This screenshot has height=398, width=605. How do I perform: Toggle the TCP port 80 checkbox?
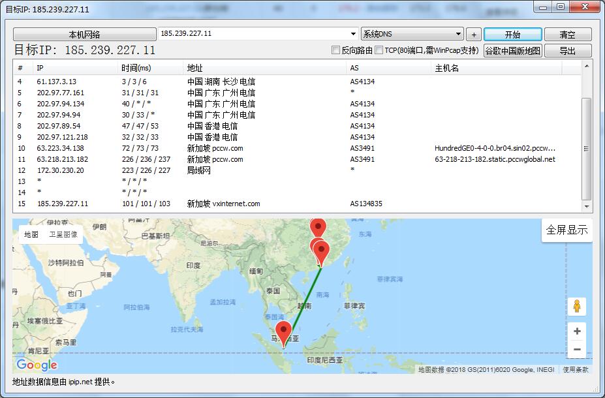(x=379, y=50)
